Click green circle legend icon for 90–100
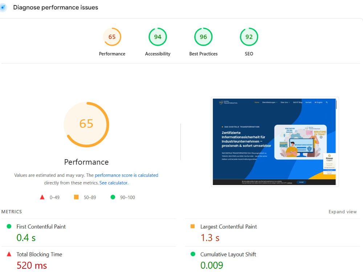363x272 pixels. (x=113, y=197)
